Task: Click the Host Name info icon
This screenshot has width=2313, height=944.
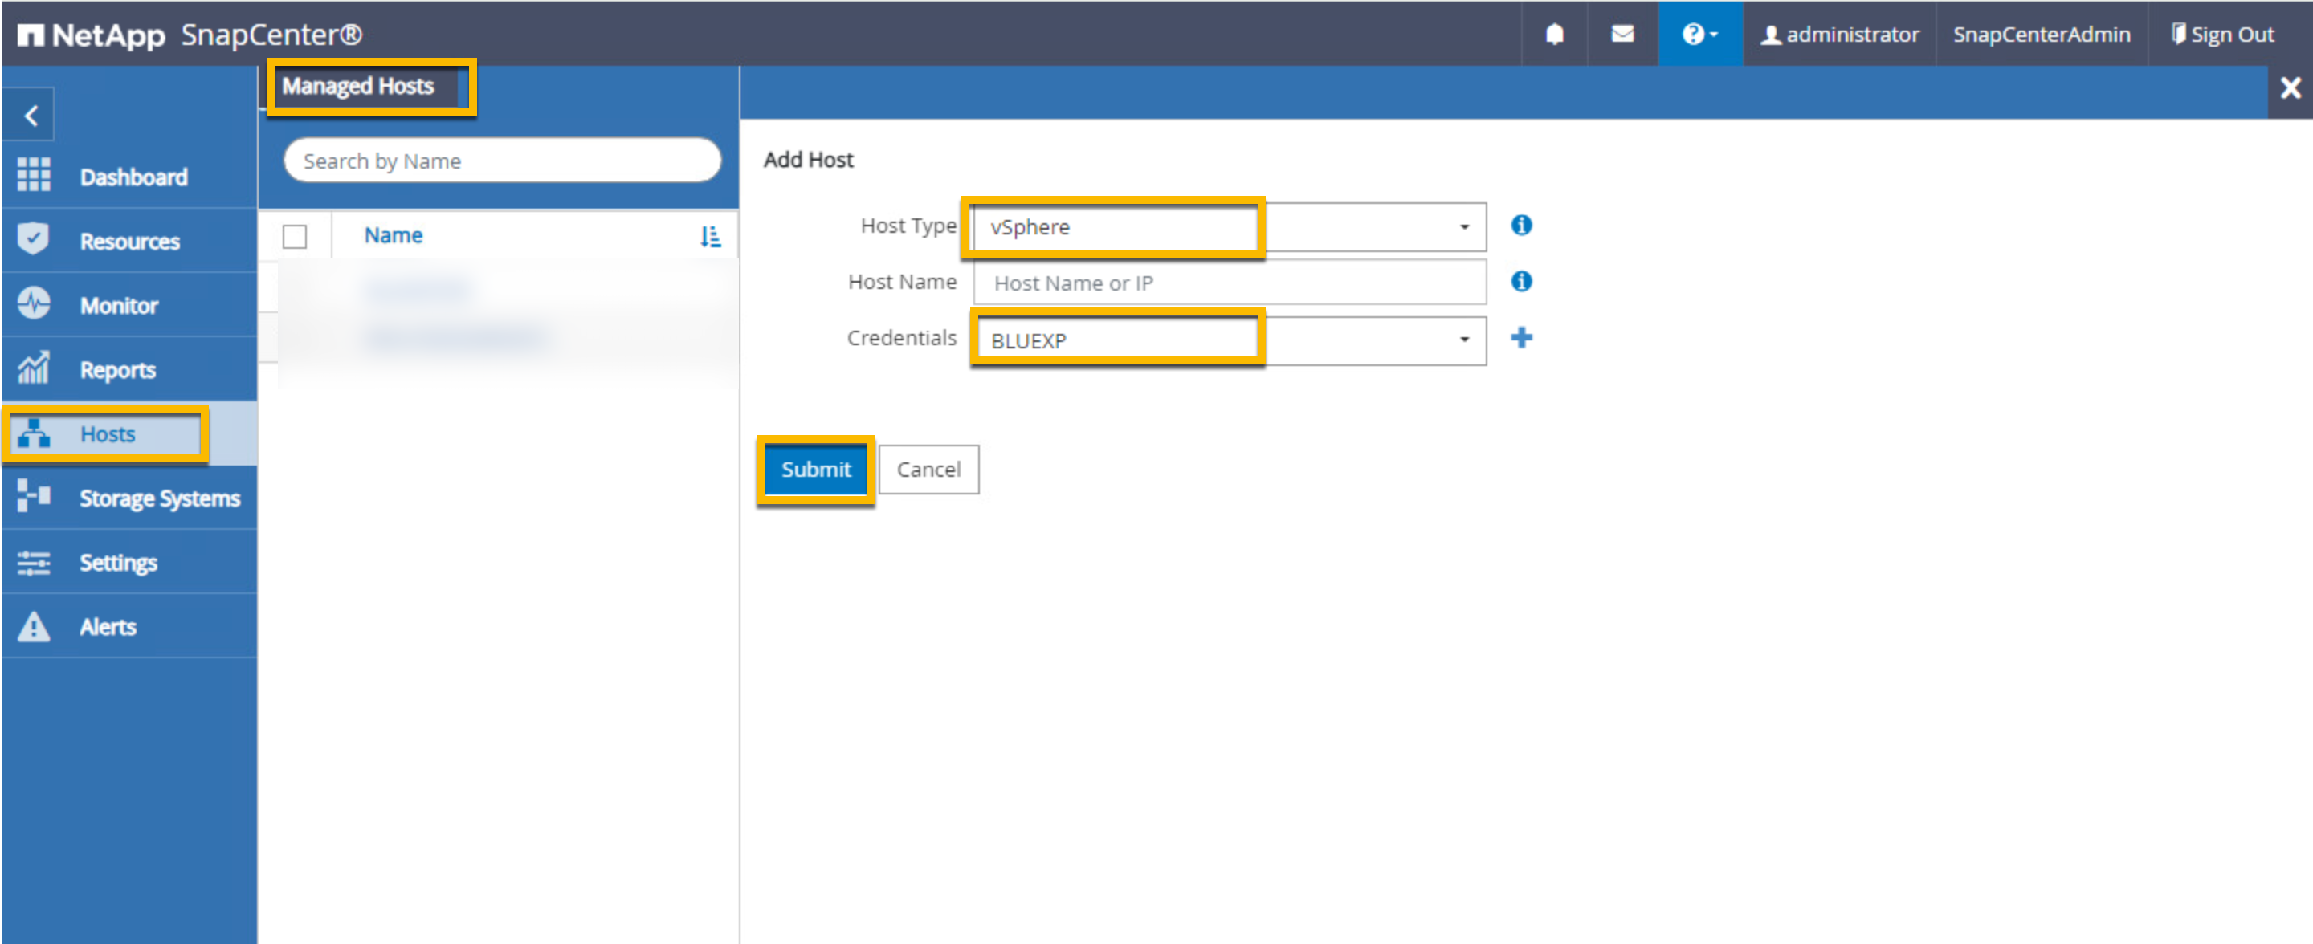Action: pos(1521,282)
